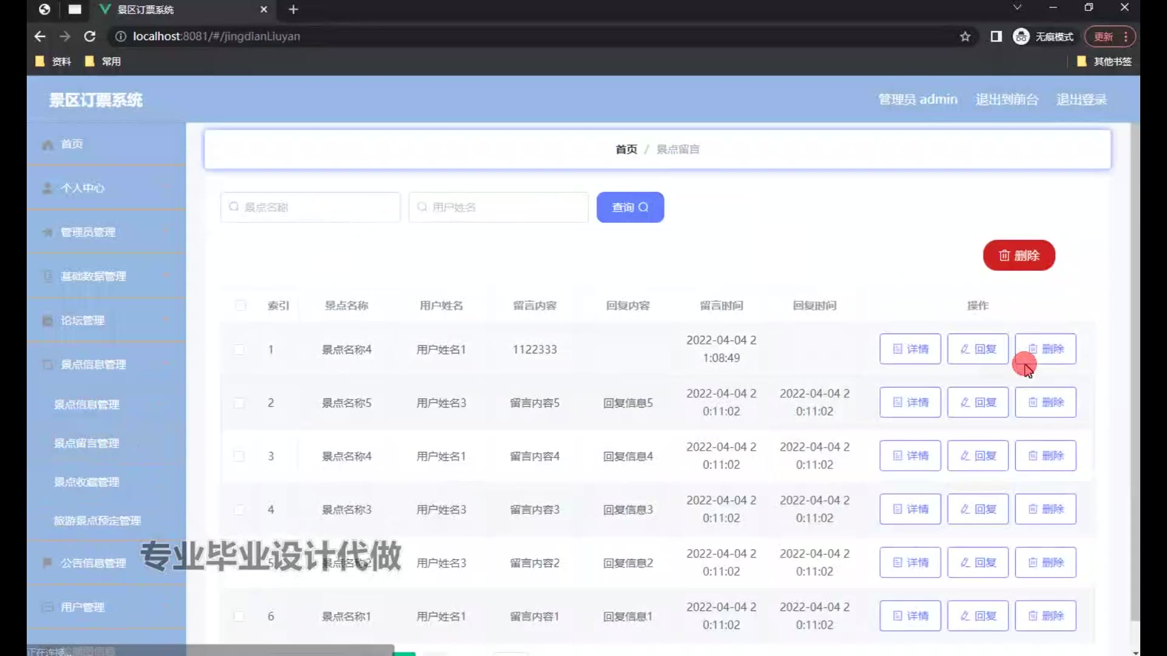Image resolution: width=1167 pixels, height=656 pixels.
Task: Click 回复 for row 4 留言内容3
Action: coord(977,510)
